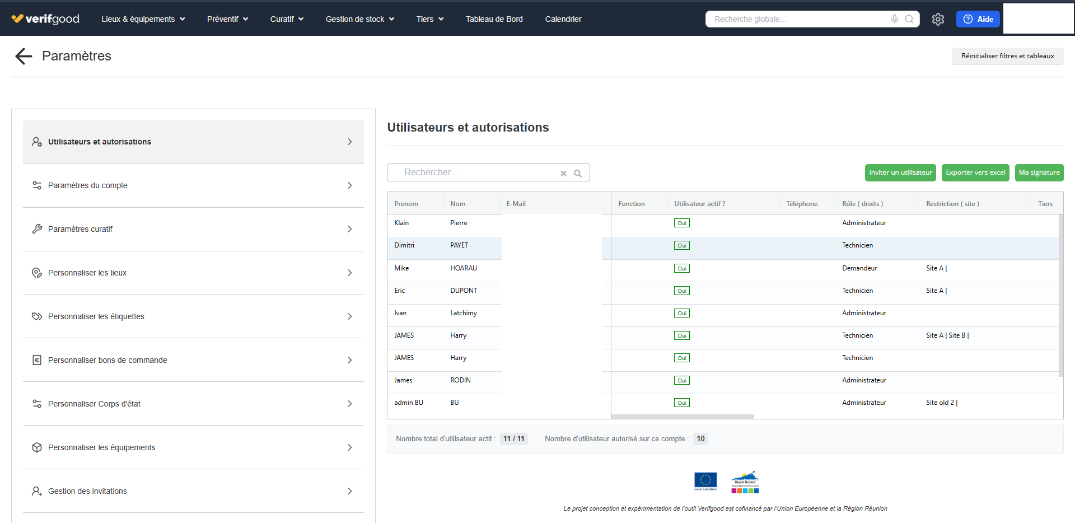The width and height of the screenshot is (1075, 523).
Task: Expand the Lieux & équipements menu
Action: tap(143, 19)
